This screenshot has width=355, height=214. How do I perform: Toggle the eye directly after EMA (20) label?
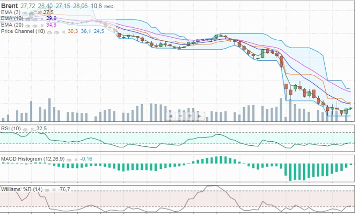[28, 26]
